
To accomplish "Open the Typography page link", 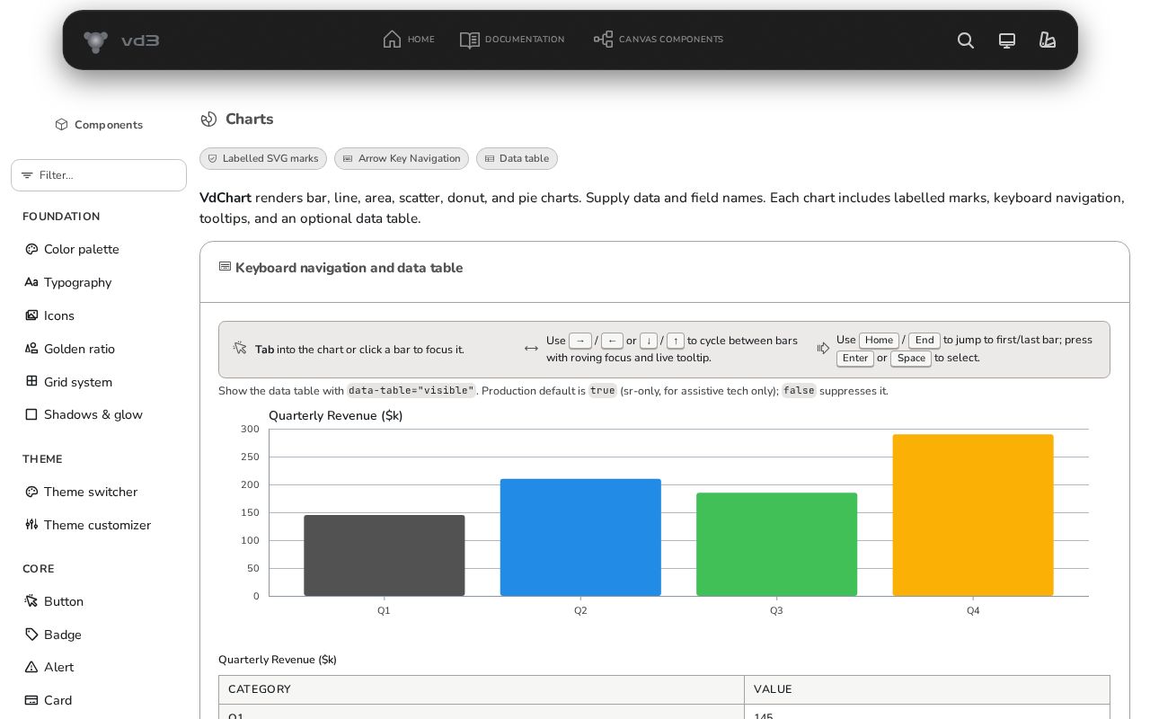I will (x=77, y=282).
